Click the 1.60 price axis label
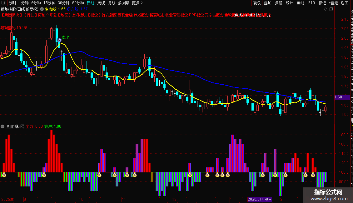Viewport: 353px width, 203px height. 345,115
